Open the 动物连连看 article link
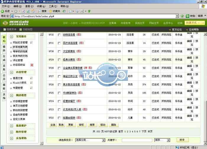 click(x=69, y=35)
